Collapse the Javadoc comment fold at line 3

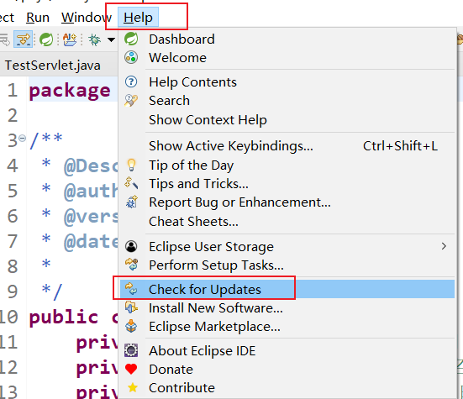coord(22,138)
